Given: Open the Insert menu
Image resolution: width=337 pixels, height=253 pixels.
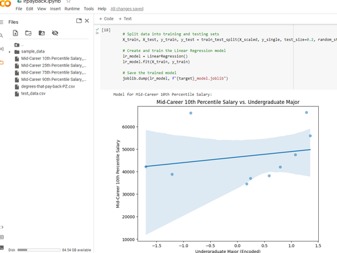Looking at the screenshot, I should [x=55, y=9].
